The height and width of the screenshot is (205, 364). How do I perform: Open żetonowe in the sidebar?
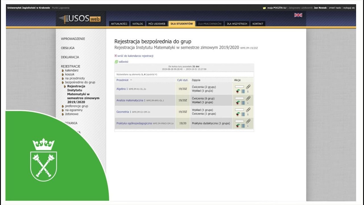point(72,114)
